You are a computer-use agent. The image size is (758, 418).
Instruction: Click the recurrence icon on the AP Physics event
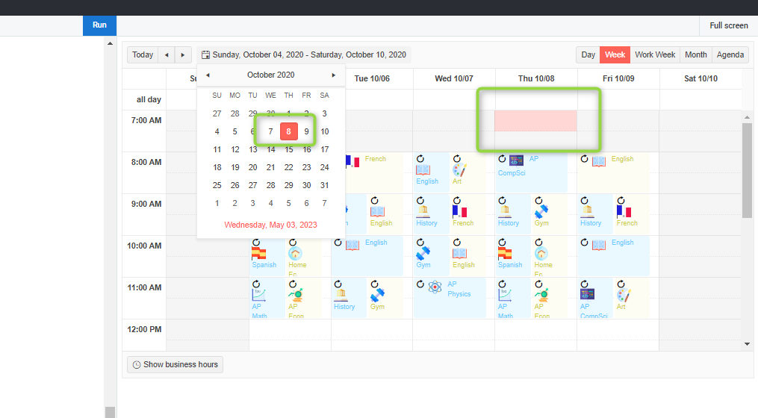coord(421,284)
